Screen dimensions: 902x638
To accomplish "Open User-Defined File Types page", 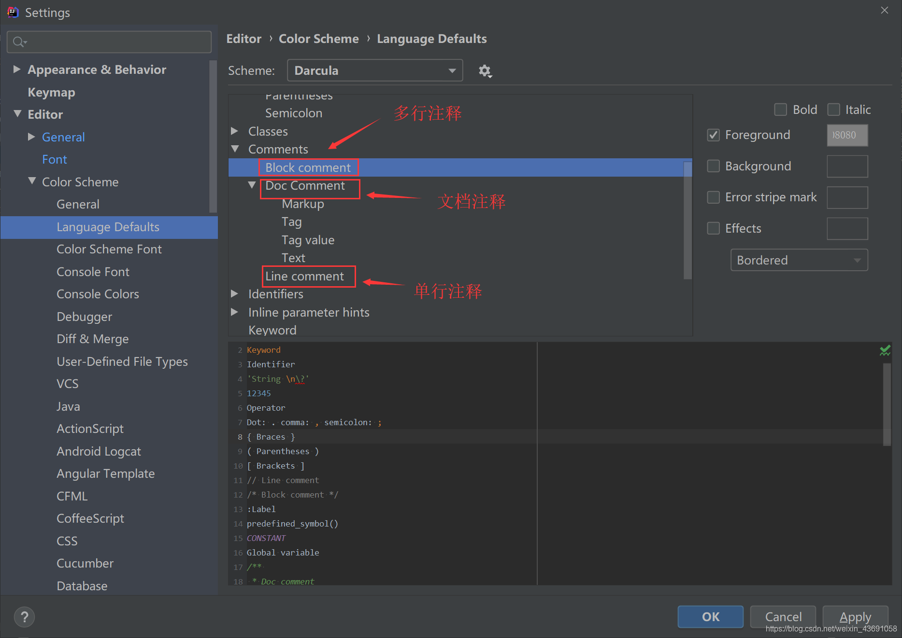I will (x=122, y=361).
